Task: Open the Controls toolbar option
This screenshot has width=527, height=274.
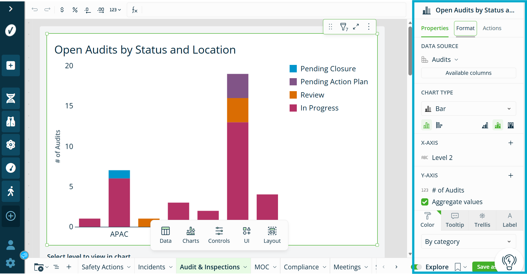Action: [x=219, y=235]
